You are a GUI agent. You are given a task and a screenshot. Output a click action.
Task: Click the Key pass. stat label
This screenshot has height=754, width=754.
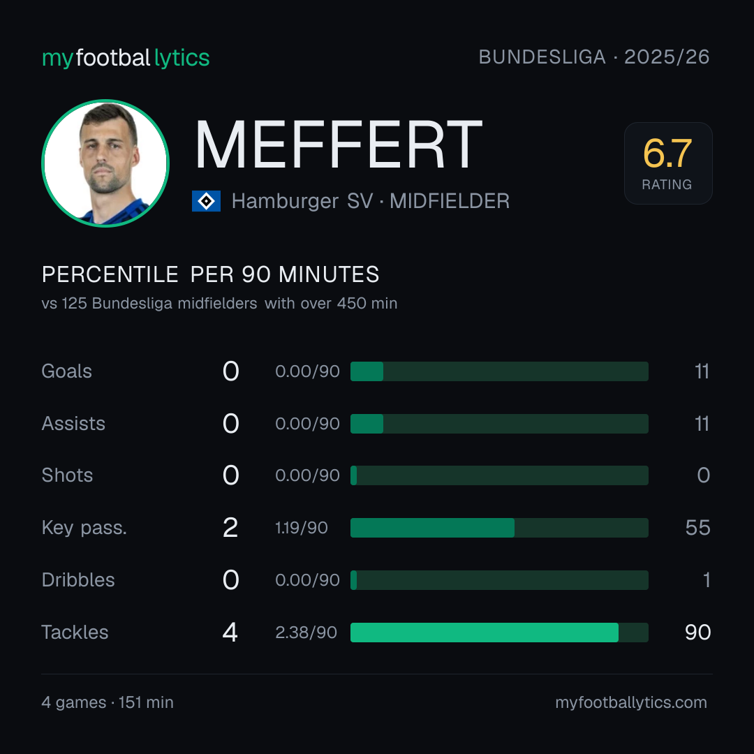point(84,528)
